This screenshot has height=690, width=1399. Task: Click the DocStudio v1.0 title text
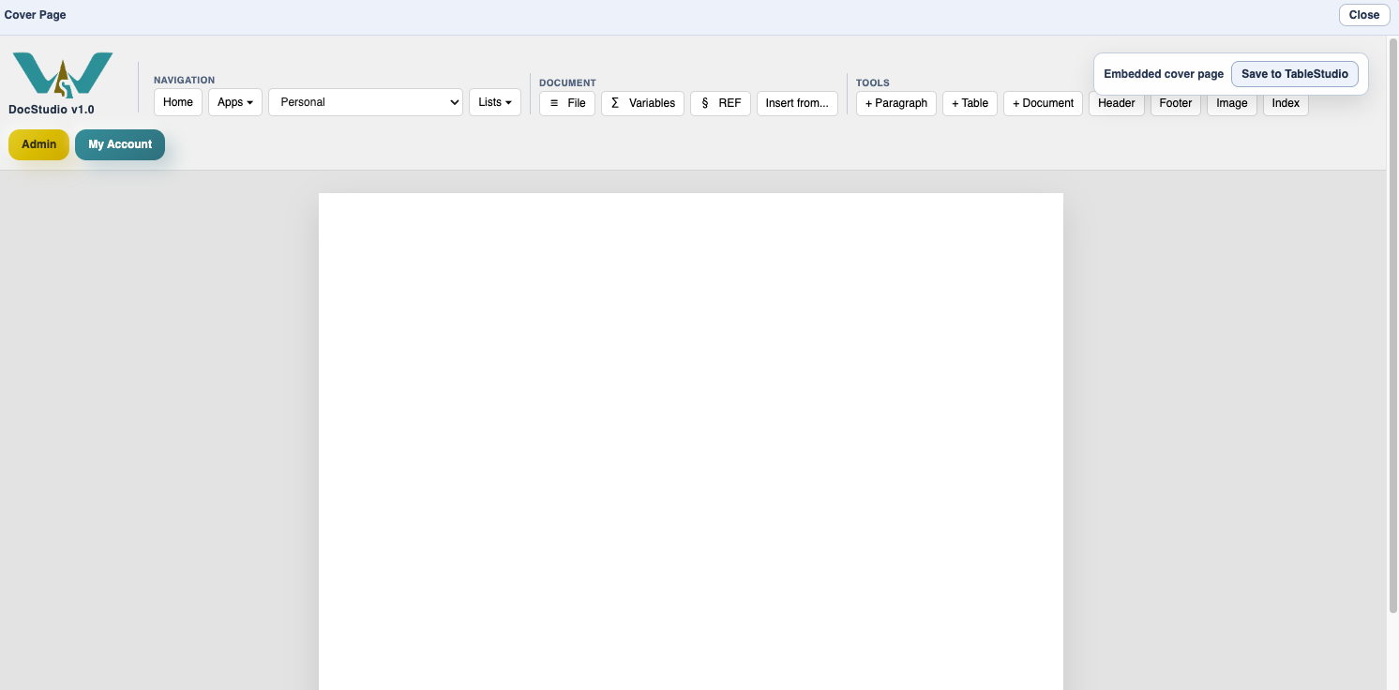[x=52, y=110]
